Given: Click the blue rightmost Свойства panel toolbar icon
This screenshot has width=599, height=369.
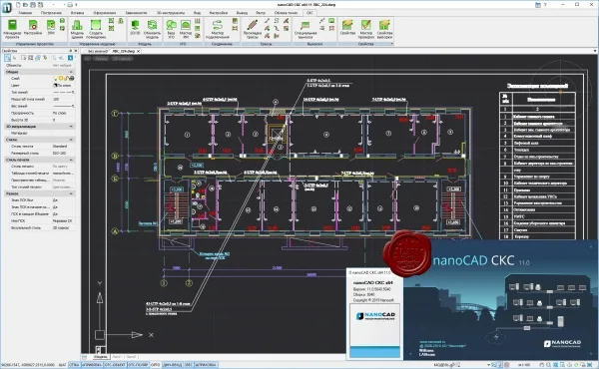Looking at the screenshot, I should coord(70,58).
